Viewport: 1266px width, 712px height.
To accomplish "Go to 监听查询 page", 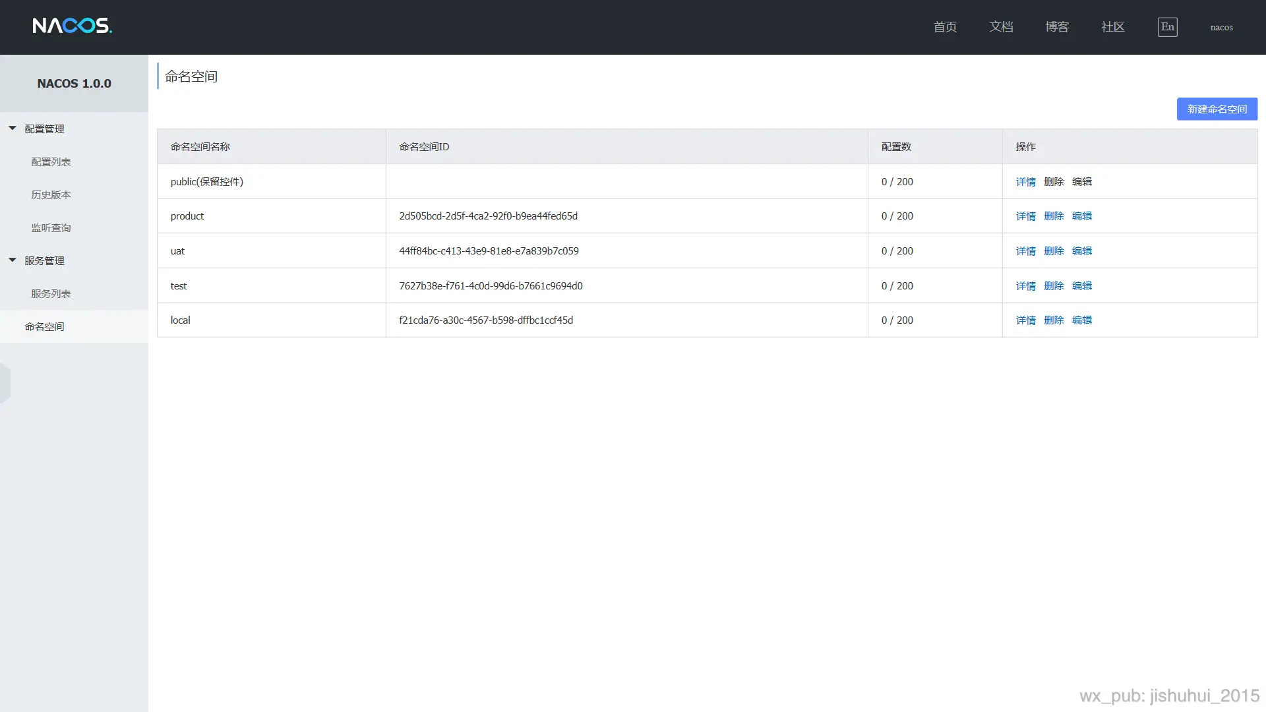I will tap(51, 227).
